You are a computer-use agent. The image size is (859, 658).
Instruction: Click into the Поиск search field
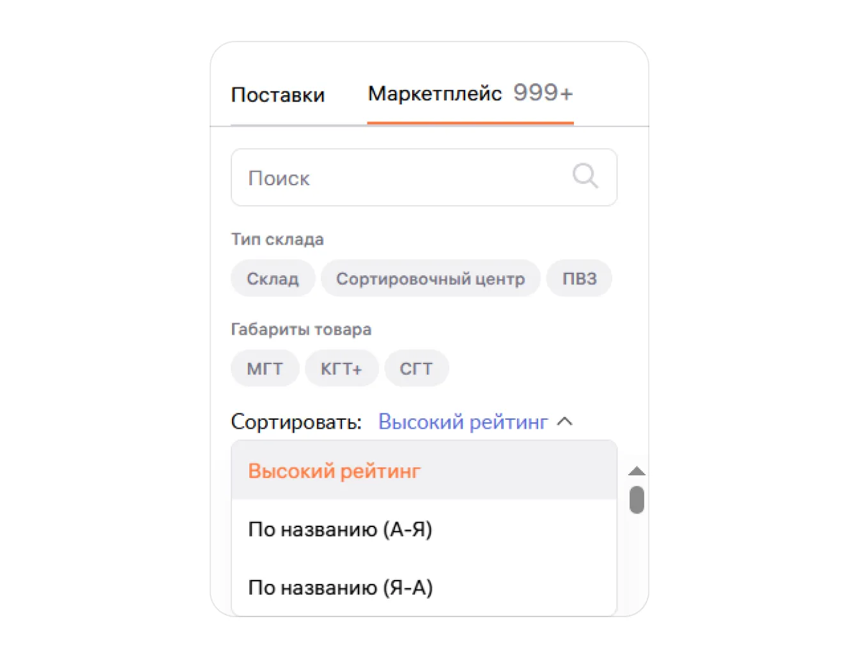tap(403, 178)
